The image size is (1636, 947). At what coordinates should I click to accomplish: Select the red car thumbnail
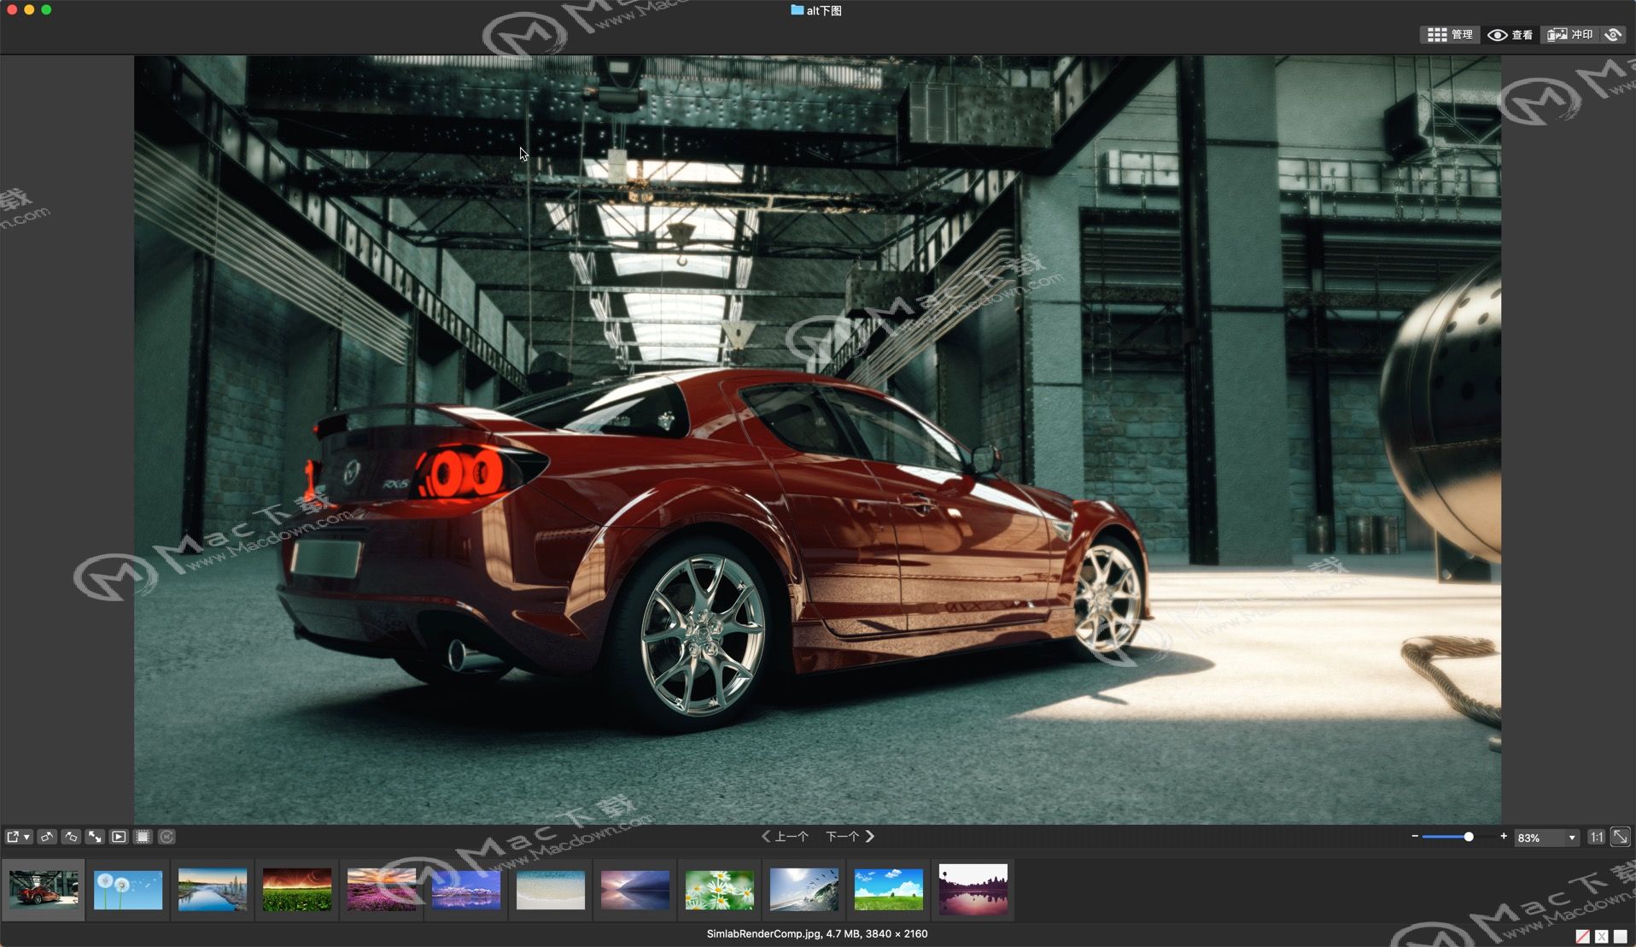44,889
